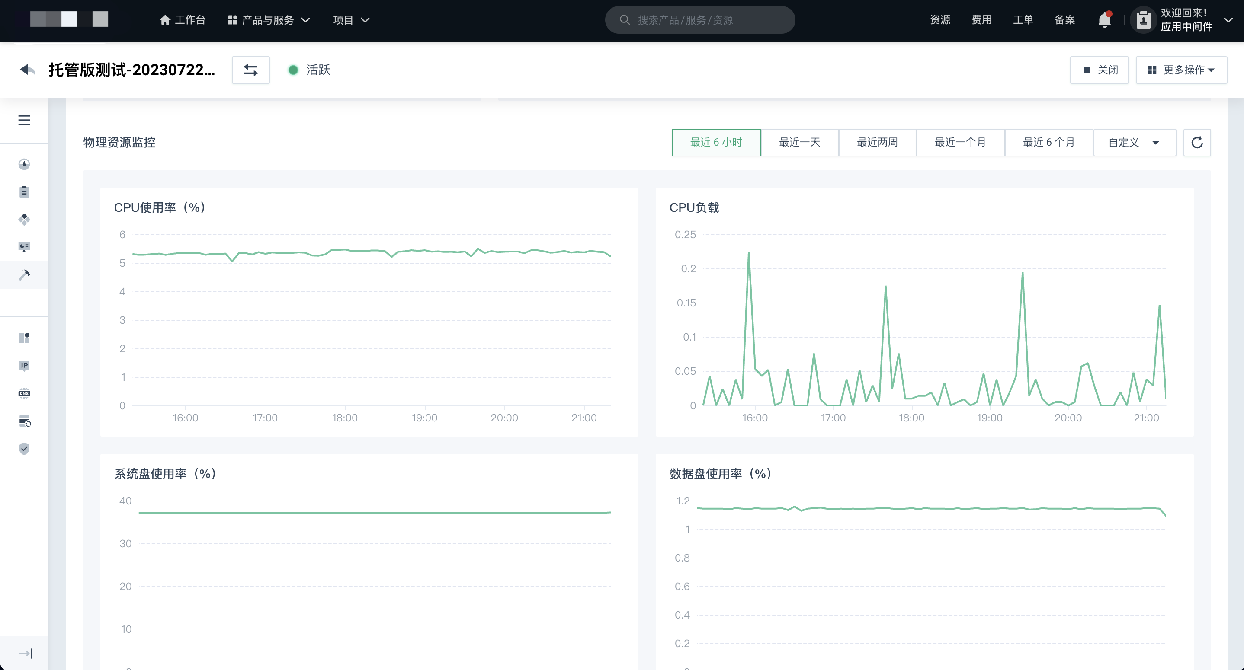The height and width of the screenshot is (670, 1244).
Task: Expand the sidebar with arrow-bar icon
Action: tap(26, 653)
